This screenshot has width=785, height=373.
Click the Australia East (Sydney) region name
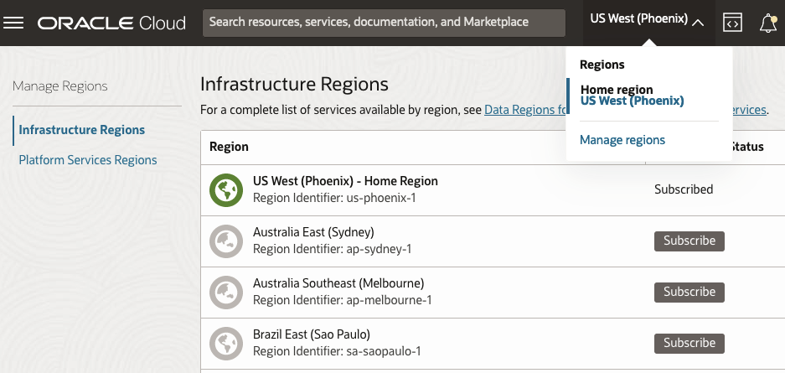[x=313, y=232]
